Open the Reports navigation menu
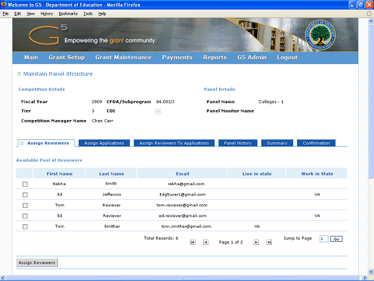Viewport: 374px width, 281px height. [215, 57]
